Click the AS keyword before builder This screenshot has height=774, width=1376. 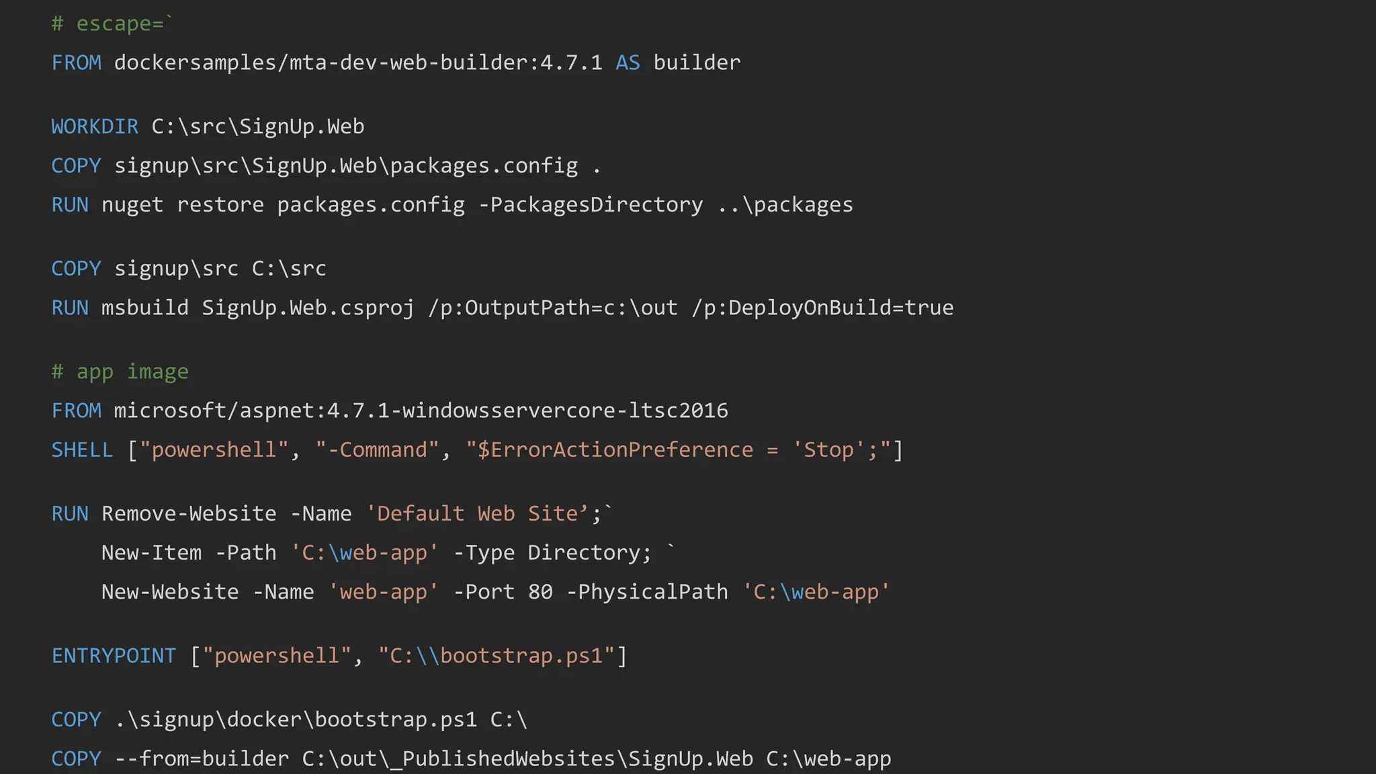pyautogui.click(x=628, y=62)
